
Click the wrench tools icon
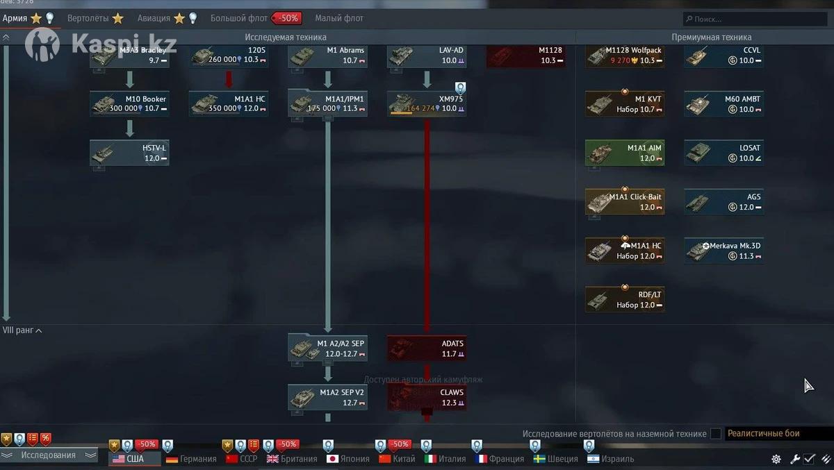pyautogui.click(x=794, y=459)
